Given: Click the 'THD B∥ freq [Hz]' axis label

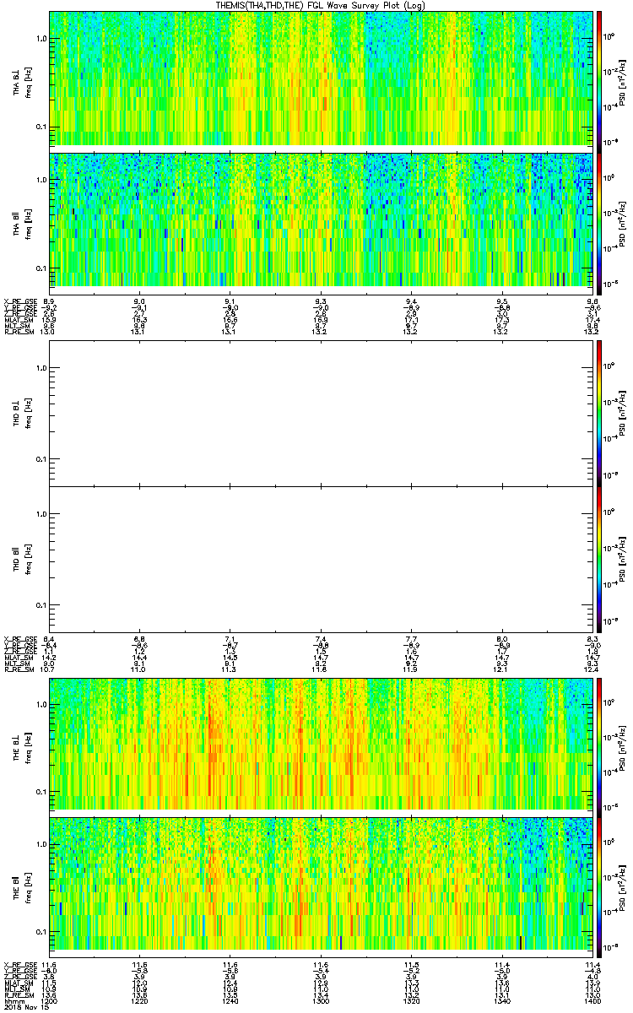Looking at the screenshot, I should (x=22, y=559).
